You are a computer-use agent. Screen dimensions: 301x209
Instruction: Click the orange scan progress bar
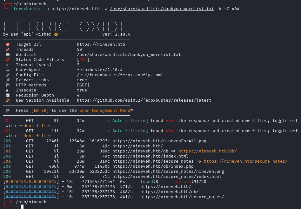tap(32, 181)
